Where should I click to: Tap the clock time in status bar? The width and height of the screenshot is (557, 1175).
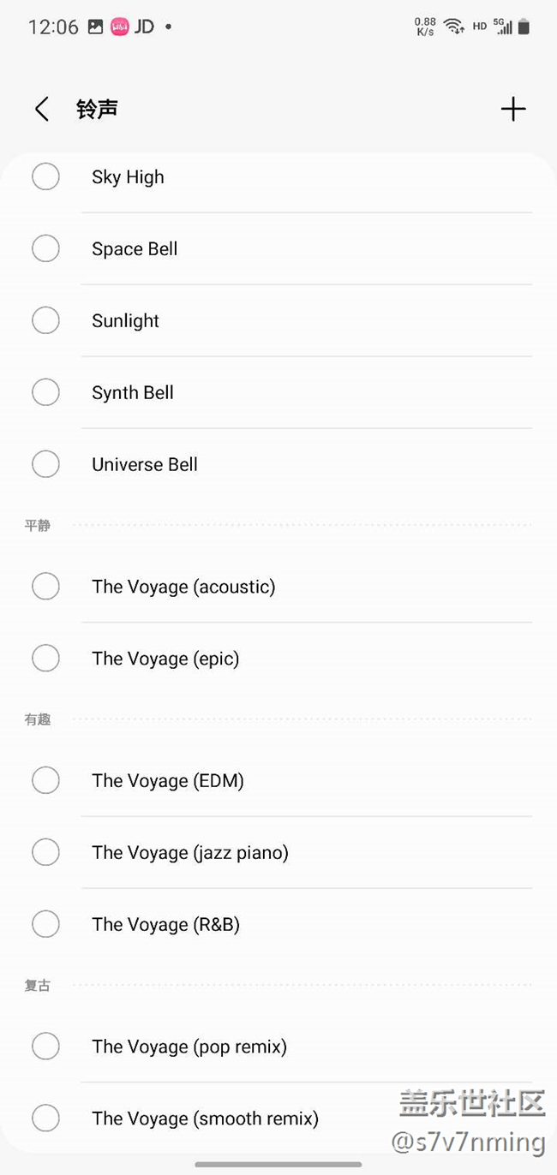point(53,27)
